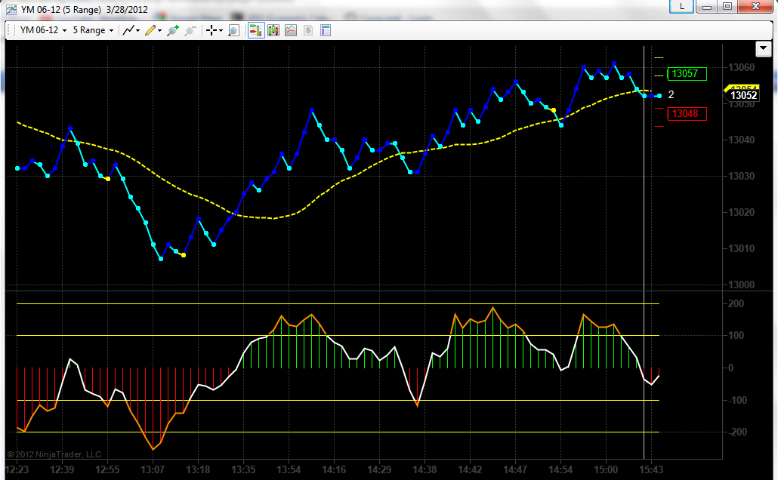Click the -200 indicator axis label
The width and height of the screenshot is (778, 480).
(736, 432)
